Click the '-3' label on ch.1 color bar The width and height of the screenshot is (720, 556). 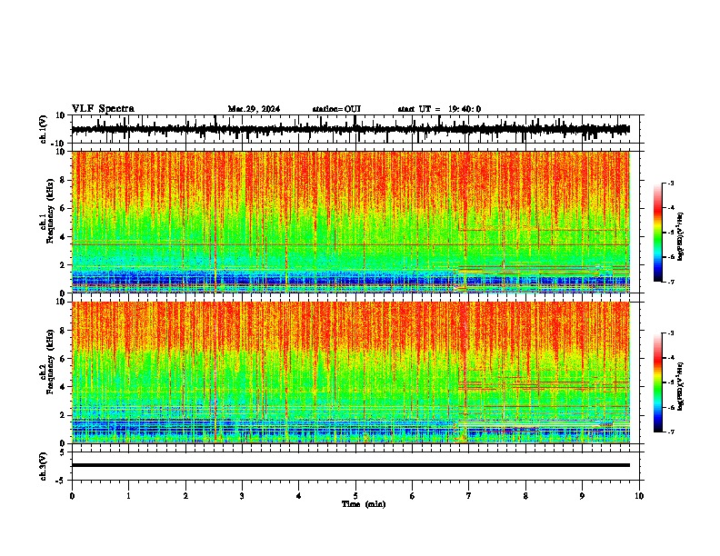pyautogui.click(x=670, y=183)
